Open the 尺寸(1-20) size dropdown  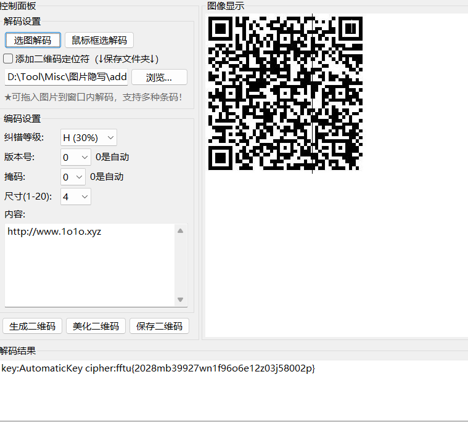pos(76,197)
